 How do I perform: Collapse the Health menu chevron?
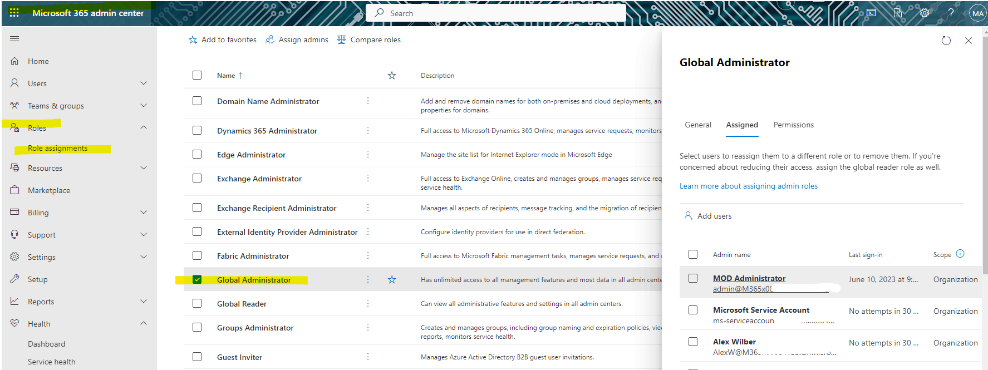(144, 323)
